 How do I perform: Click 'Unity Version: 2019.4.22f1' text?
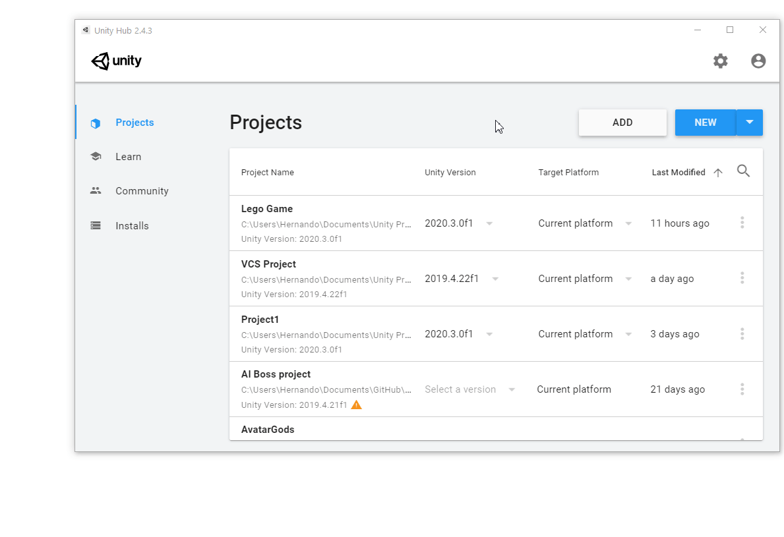click(294, 295)
